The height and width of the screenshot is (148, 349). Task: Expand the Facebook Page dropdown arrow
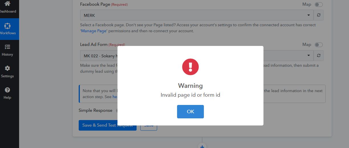(x=309, y=15)
